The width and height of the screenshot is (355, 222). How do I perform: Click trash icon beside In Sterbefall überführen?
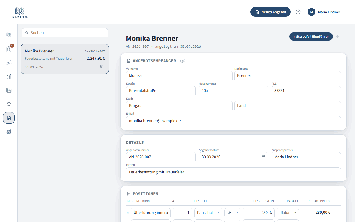338,37
